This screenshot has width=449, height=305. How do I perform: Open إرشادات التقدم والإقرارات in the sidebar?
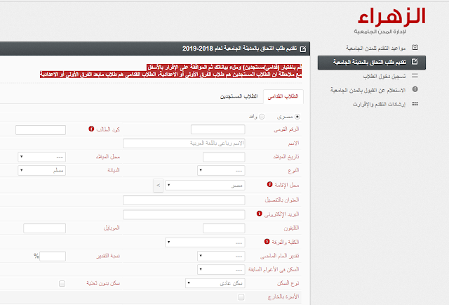[x=379, y=105]
